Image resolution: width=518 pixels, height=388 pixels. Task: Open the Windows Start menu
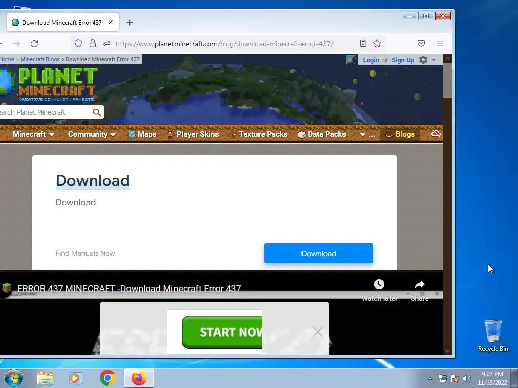point(14,378)
